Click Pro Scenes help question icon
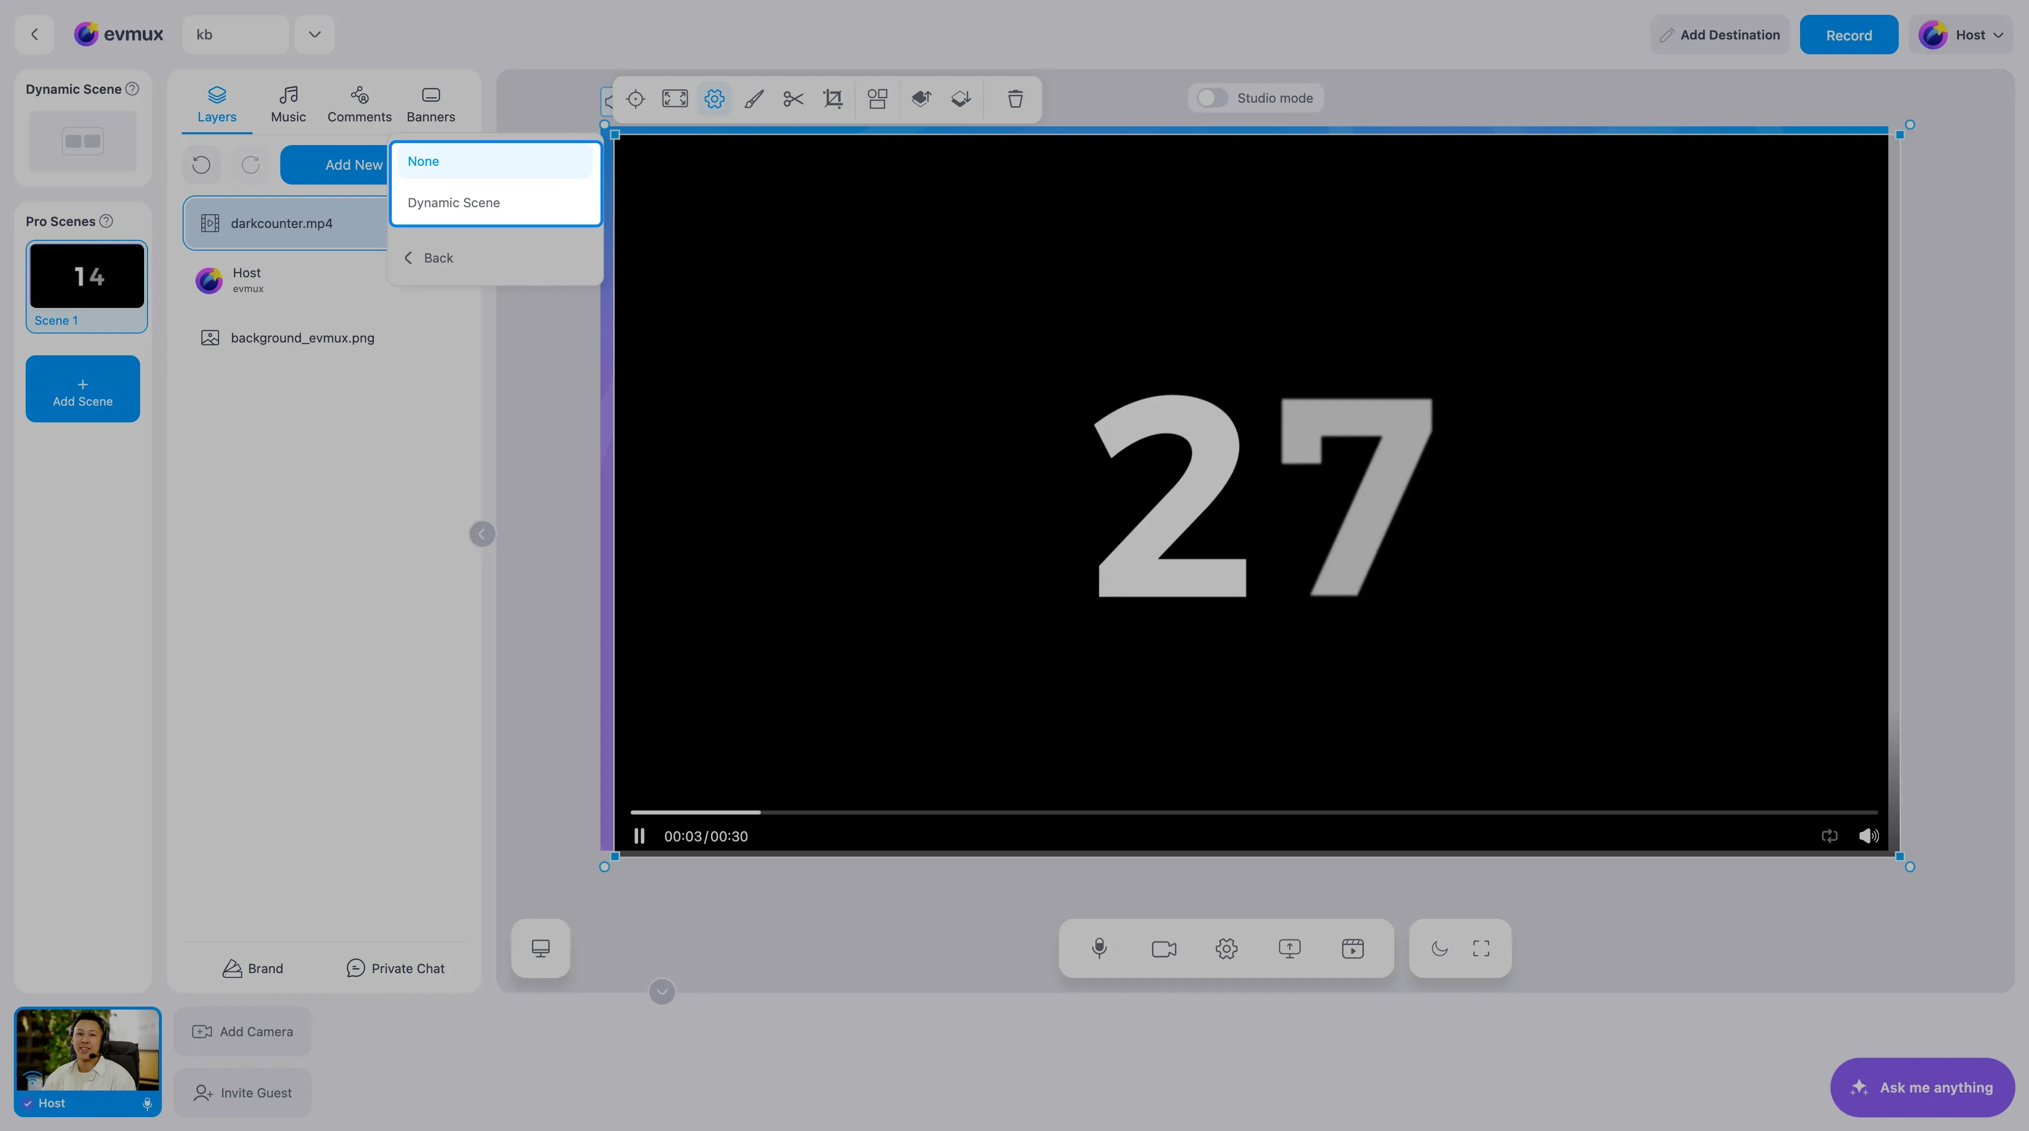 coord(106,222)
